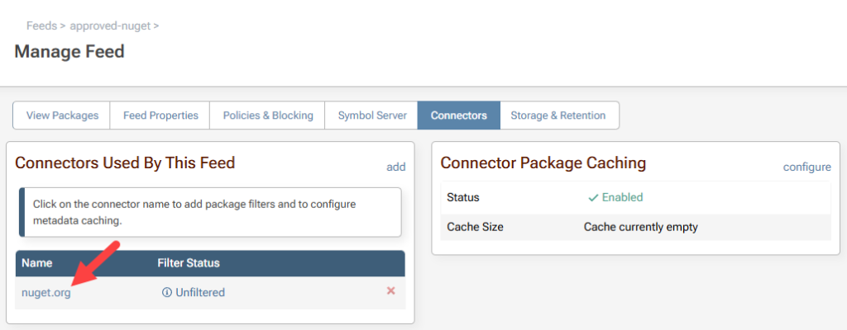Open the nuget.org connector link
The height and width of the screenshot is (330, 847).
[x=46, y=292]
